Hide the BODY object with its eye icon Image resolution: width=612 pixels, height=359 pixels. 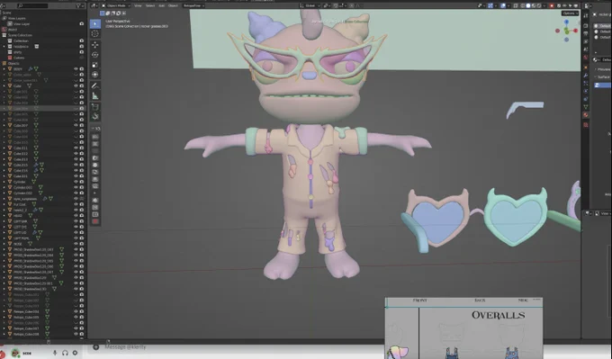(76, 68)
